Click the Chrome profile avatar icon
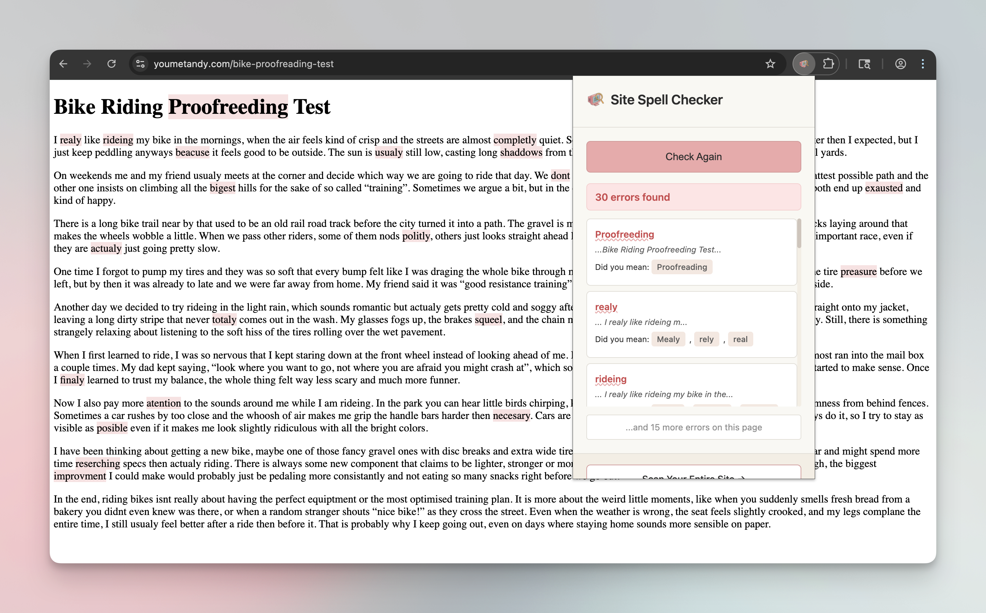986x613 pixels. coord(900,64)
